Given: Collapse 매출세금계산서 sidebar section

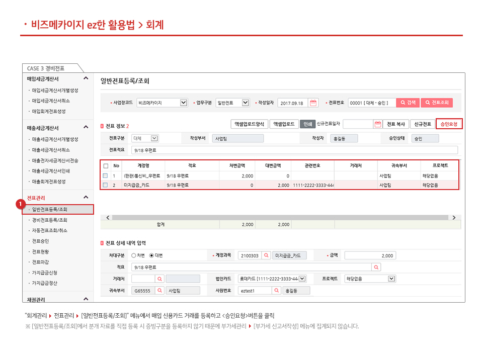Looking at the screenshot, I should pos(86,127).
